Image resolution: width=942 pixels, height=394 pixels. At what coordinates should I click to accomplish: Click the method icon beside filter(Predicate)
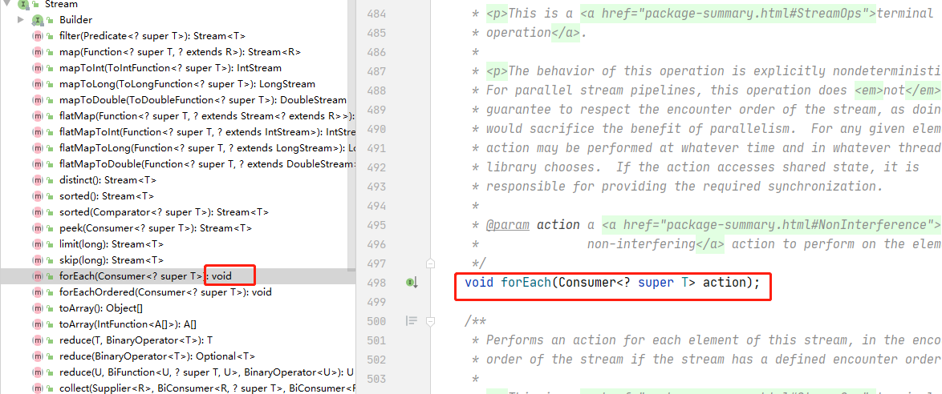[38, 36]
